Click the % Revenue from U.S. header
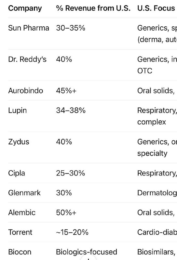 click(93, 8)
